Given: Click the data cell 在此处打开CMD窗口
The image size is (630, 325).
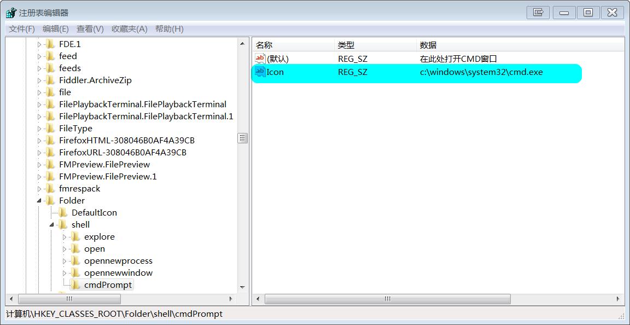Looking at the screenshot, I should tap(458, 59).
